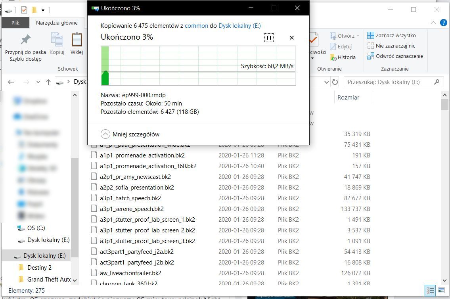Image resolution: width=450 pixels, height=299 pixels.
Task: Click the Historia file history icon
Action: [x=333, y=57]
